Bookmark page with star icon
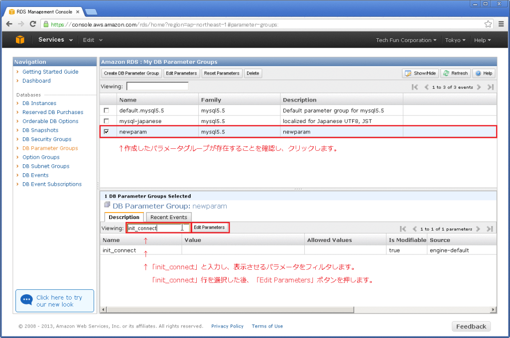The width and height of the screenshot is (510, 338). click(x=488, y=24)
